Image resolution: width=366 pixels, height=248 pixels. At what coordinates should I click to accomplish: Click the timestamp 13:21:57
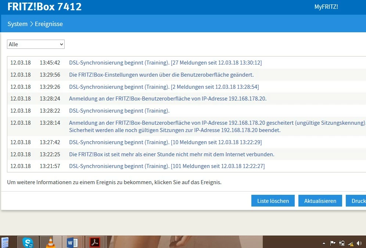tap(50, 166)
